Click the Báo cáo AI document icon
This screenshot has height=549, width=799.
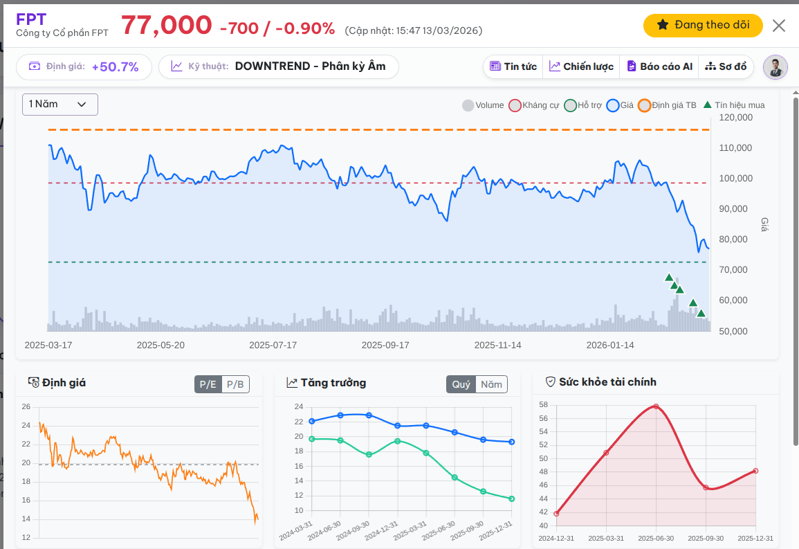click(x=631, y=66)
